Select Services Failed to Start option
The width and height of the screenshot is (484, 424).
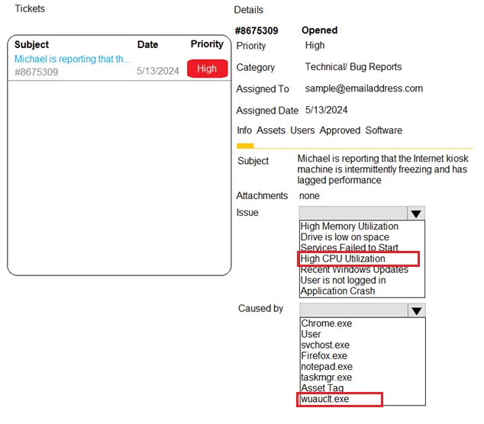(349, 247)
